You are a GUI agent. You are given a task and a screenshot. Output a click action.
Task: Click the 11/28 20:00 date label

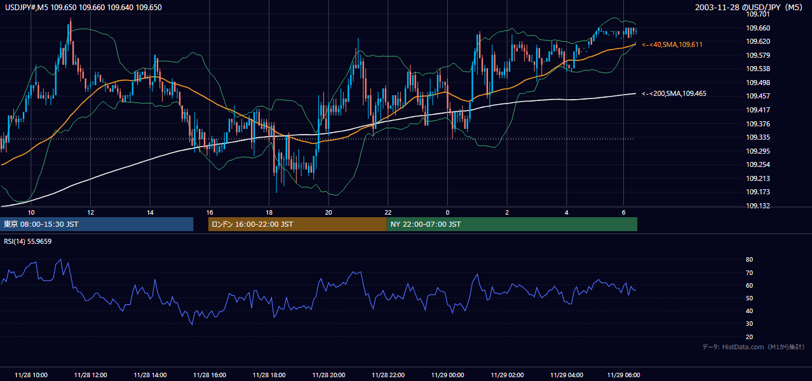click(328, 375)
